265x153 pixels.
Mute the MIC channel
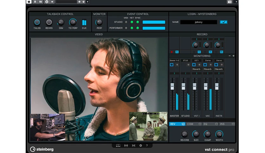(x=210, y=65)
